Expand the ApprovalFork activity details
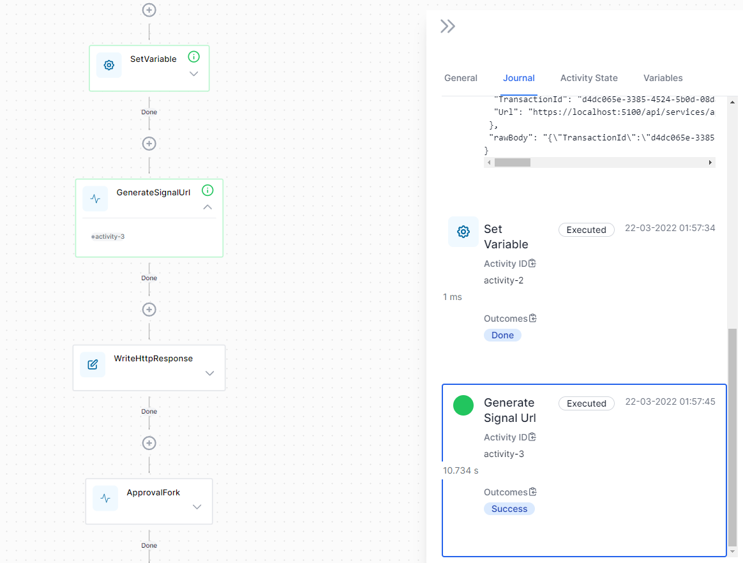The image size is (743, 563). [x=197, y=507]
